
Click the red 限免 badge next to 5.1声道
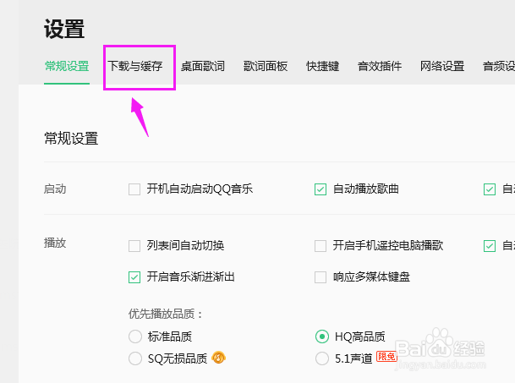pos(386,357)
